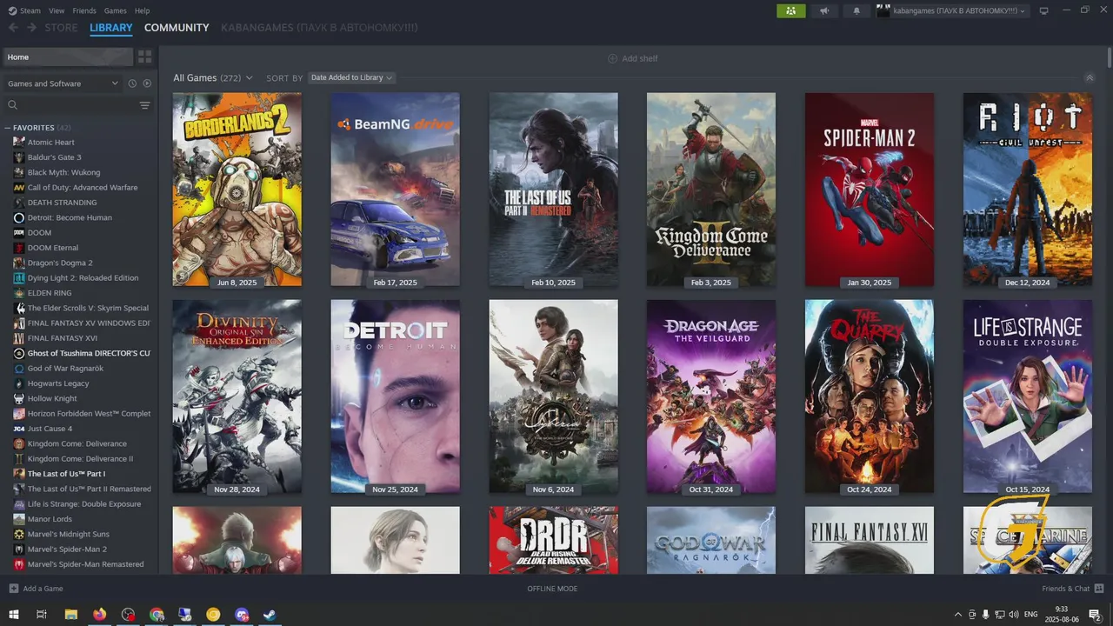1113x626 pixels.
Task: Open Steam from the Windows taskbar
Action: click(270, 615)
